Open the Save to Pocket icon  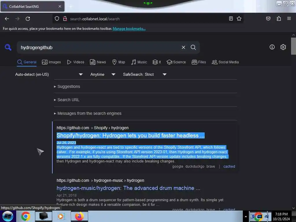[268, 18]
